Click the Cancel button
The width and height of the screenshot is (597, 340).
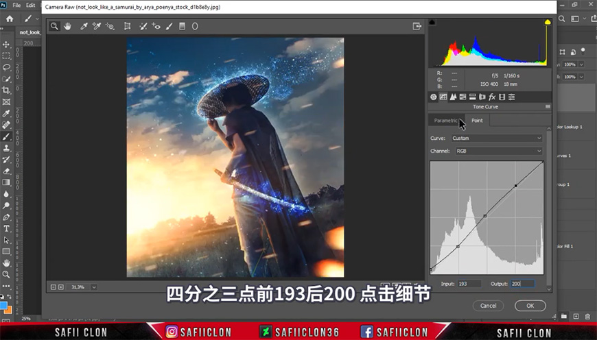click(488, 306)
